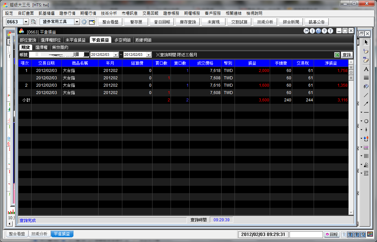The height and width of the screenshot is (242, 377).
Task: Expand the price range tool options arrow
Action: pyautogui.click(x=361, y=139)
